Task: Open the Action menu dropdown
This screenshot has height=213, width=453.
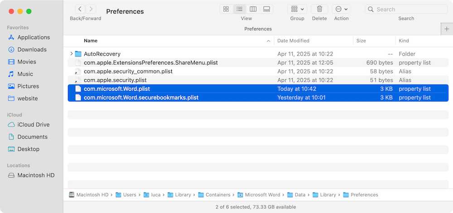Action: (x=341, y=9)
